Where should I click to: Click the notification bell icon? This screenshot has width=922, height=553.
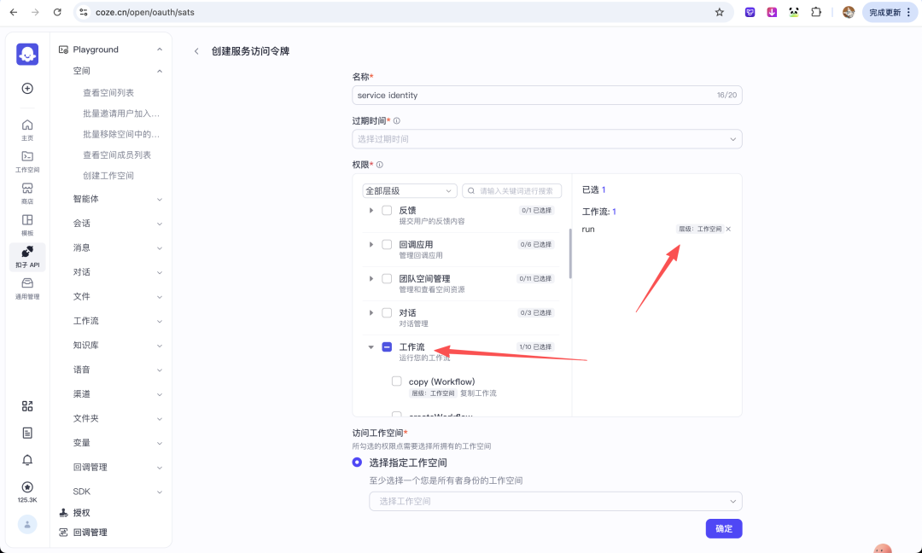[27, 460]
